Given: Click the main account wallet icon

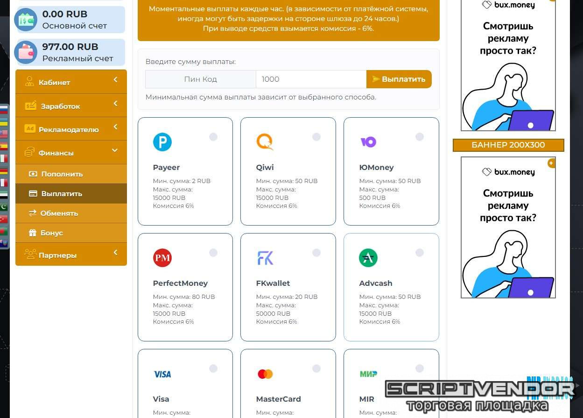Looking at the screenshot, I should pos(26,20).
